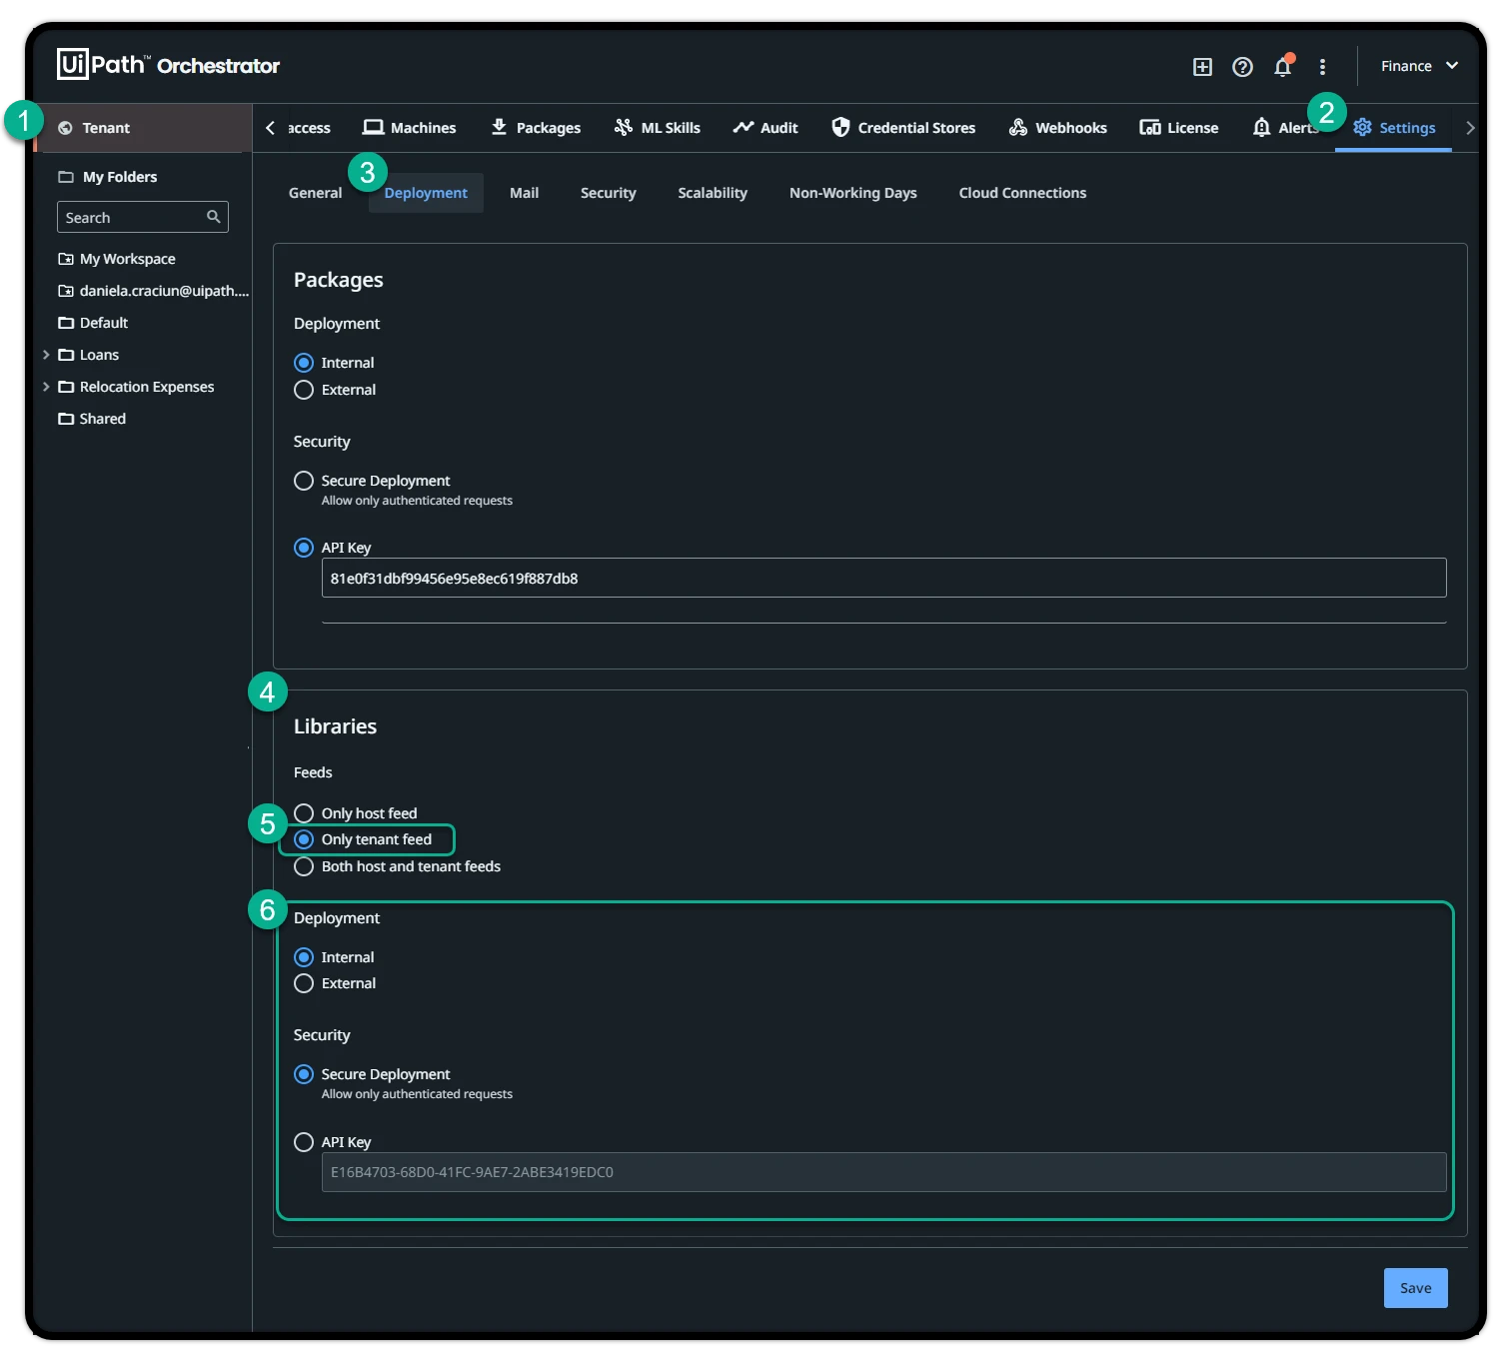The width and height of the screenshot is (1511, 1364).
Task: Click the Relocation Expenses folder icon
Action: [x=66, y=387]
